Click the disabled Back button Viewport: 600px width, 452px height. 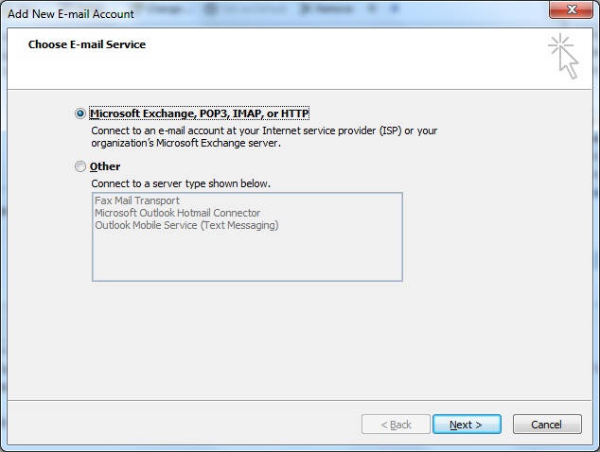coord(396,425)
